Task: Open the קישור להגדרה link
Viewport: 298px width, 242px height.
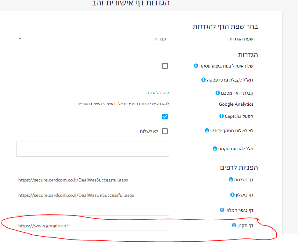Action: [158, 93]
